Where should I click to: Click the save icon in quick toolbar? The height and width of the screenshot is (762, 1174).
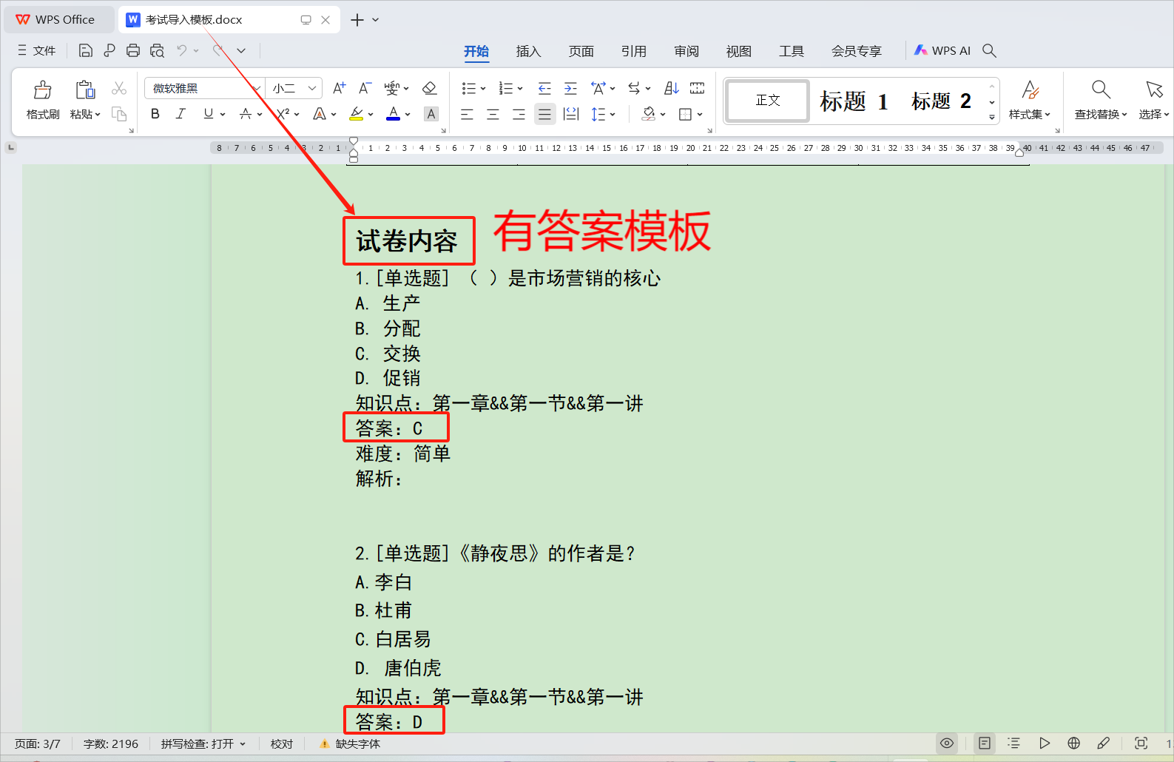pos(86,50)
